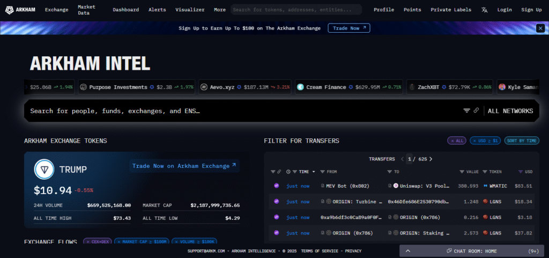Close the promotional sign-up banner
Viewport: 549px width, 258px height.
[x=540, y=28]
